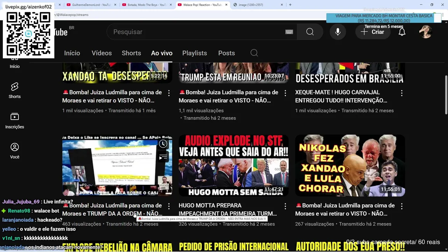Open options for video with 1 mil views, 1 mês
This screenshot has width=448, height=252.
[169, 93]
